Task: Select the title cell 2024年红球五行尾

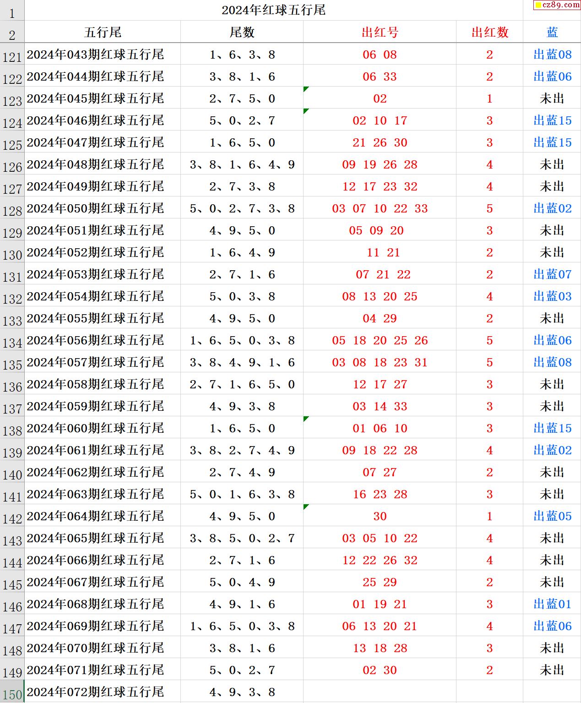Action: point(273,10)
